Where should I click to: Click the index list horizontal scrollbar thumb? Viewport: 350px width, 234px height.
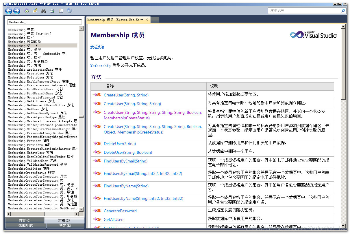(x=27, y=214)
